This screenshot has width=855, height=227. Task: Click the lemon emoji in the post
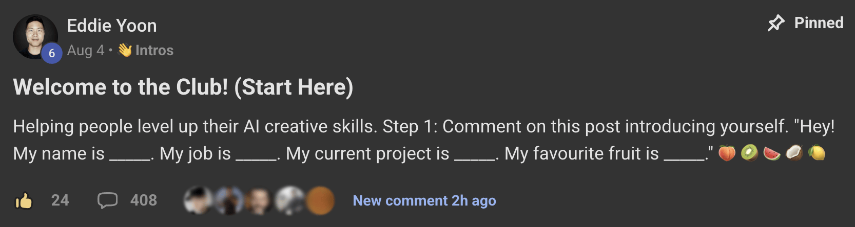(x=817, y=153)
